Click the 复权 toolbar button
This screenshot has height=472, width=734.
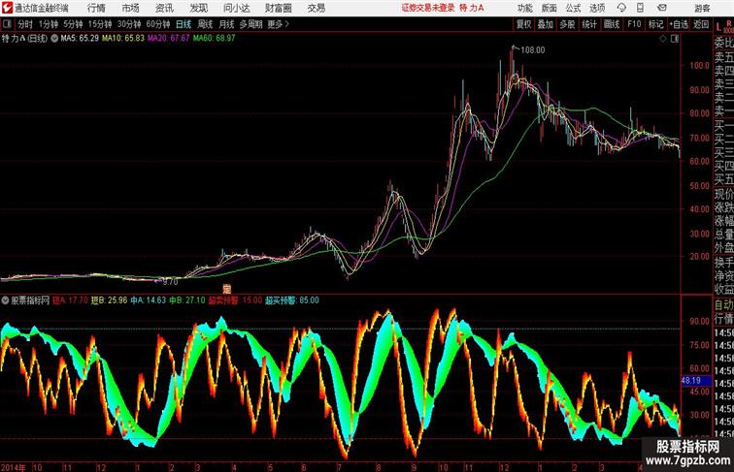524,24
